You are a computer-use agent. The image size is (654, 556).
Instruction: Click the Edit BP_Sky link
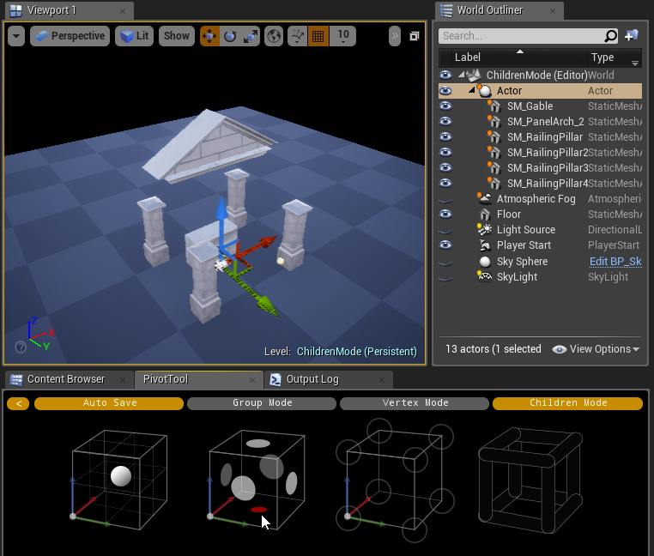tap(615, 262)
